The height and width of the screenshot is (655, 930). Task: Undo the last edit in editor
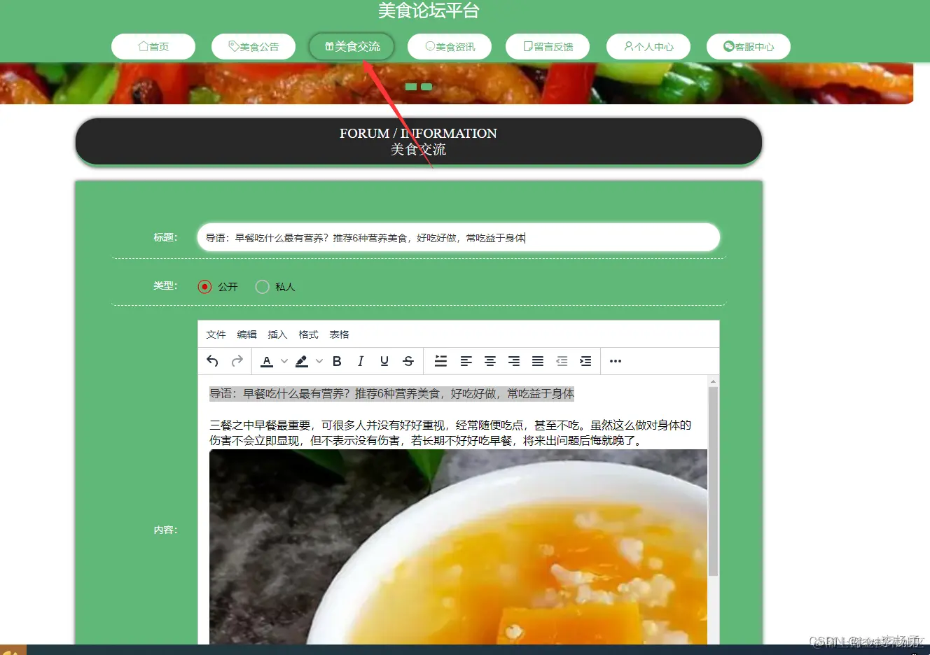(213, 361)
